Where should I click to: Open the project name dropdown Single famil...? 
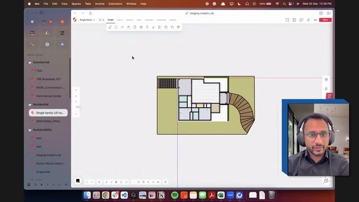pyautogui.click(x=87, y=20)
